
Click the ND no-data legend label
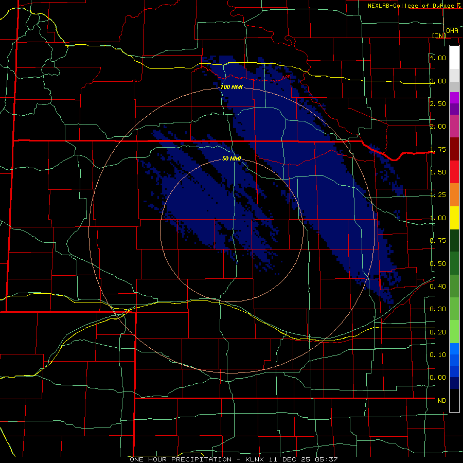tap(442, 400)
